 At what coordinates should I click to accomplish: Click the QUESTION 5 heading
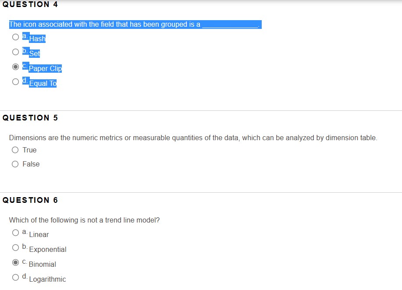pyautogui.click(x=30, y=118)
